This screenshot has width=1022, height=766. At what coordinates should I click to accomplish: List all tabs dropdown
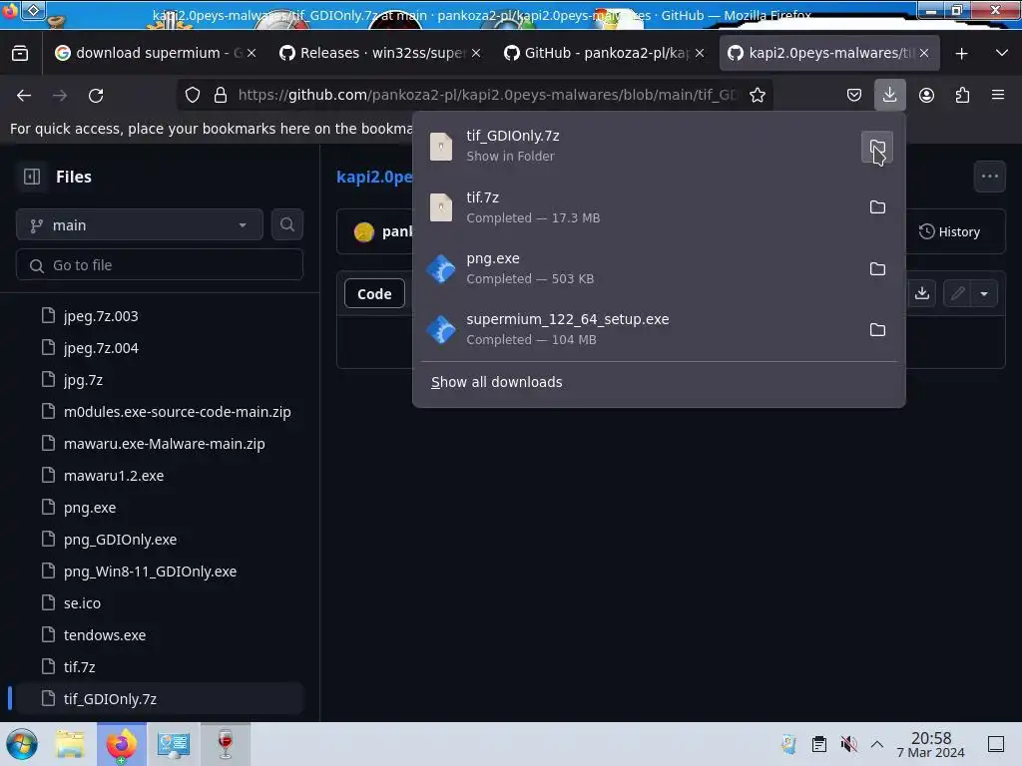tap(1002, 54)
